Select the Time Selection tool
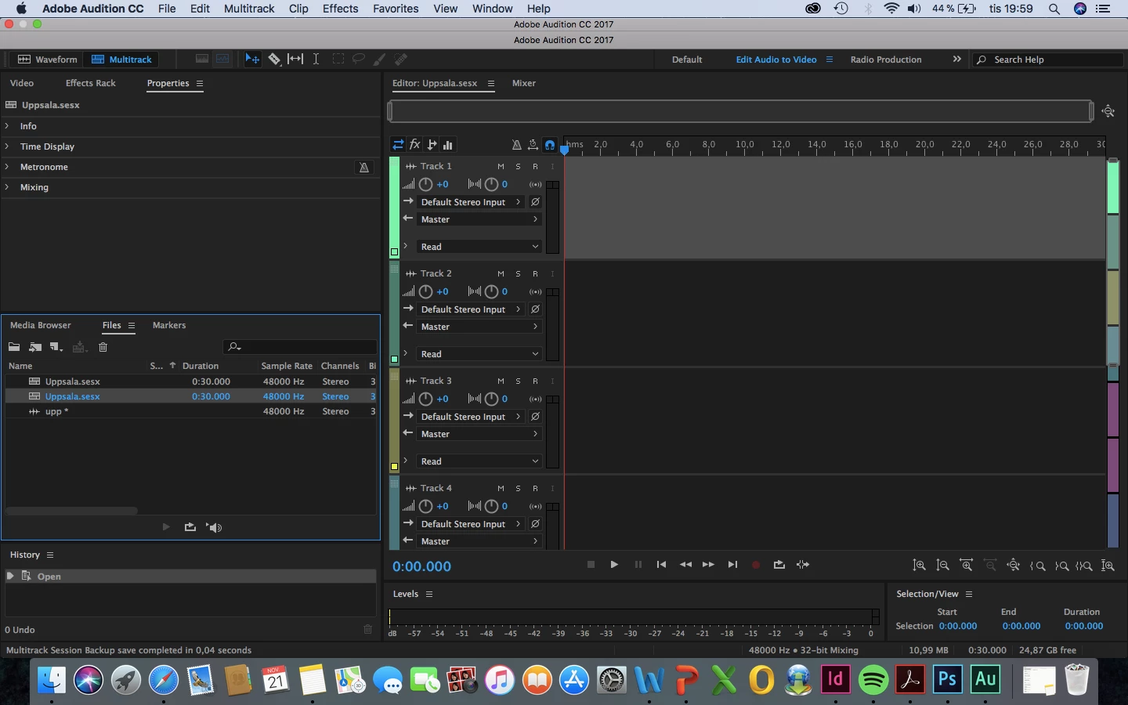 [x=316, y=60]
